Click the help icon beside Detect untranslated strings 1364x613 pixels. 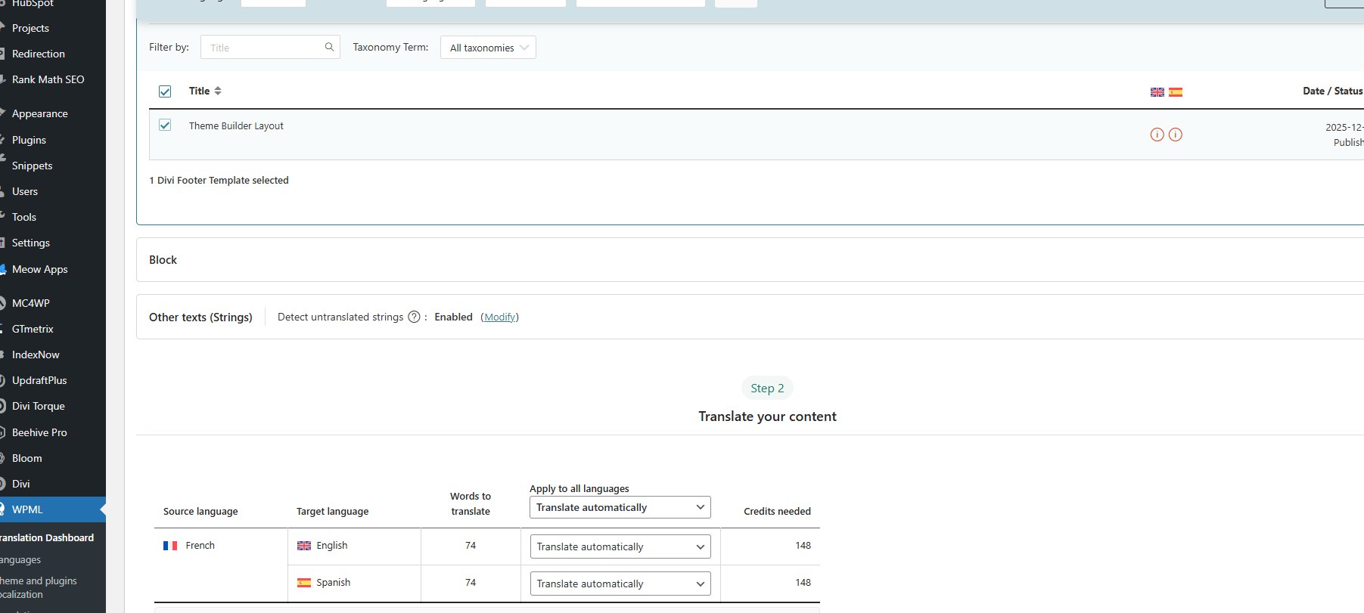[414, 317]
